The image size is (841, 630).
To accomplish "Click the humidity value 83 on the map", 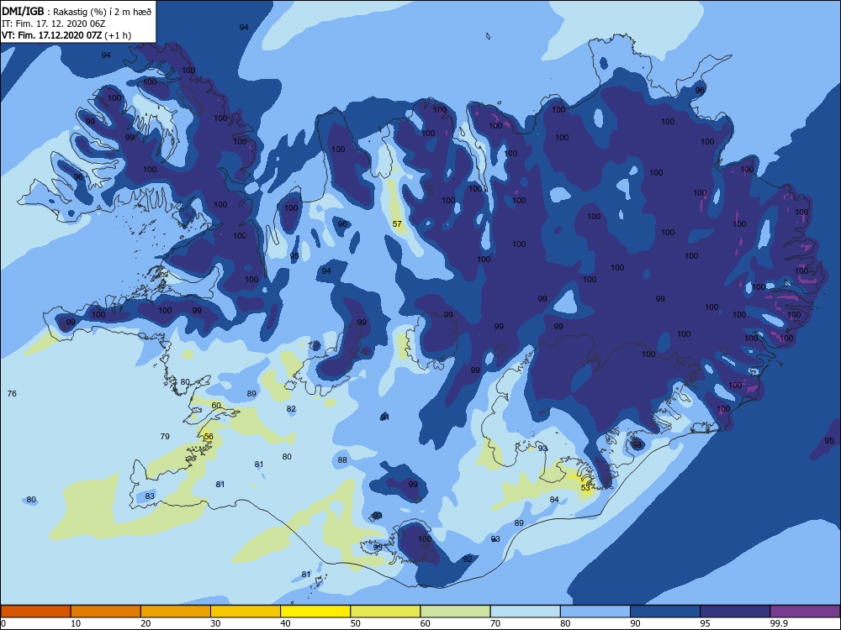I will pyautogui.click(x=150, y=496).
